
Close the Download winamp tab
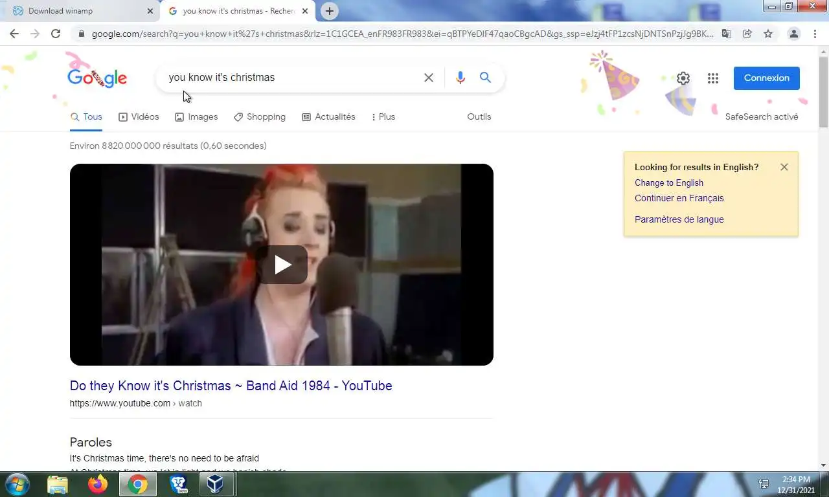tap(150, 11)
